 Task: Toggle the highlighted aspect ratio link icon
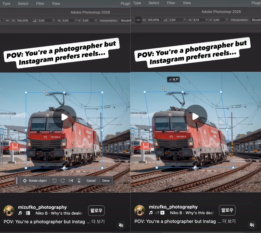(x=138, y=20)
